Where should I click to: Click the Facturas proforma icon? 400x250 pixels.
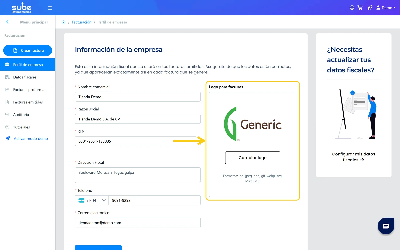7,89
